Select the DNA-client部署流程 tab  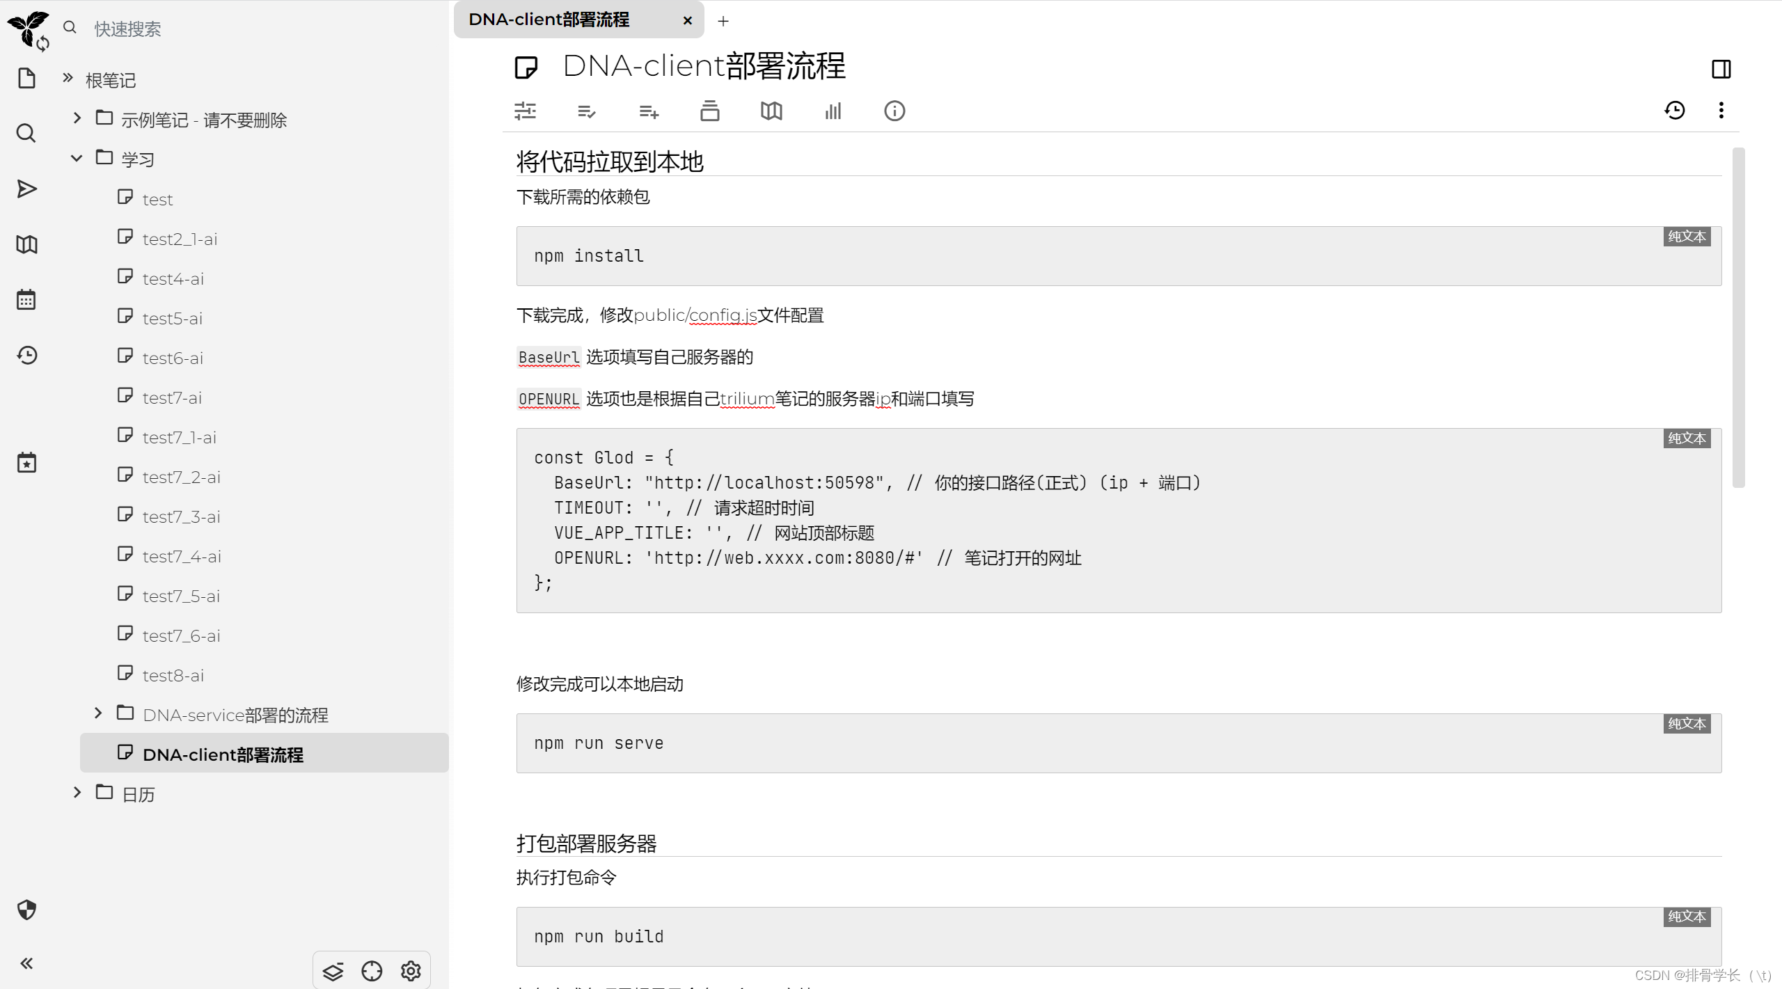point(578,19)
